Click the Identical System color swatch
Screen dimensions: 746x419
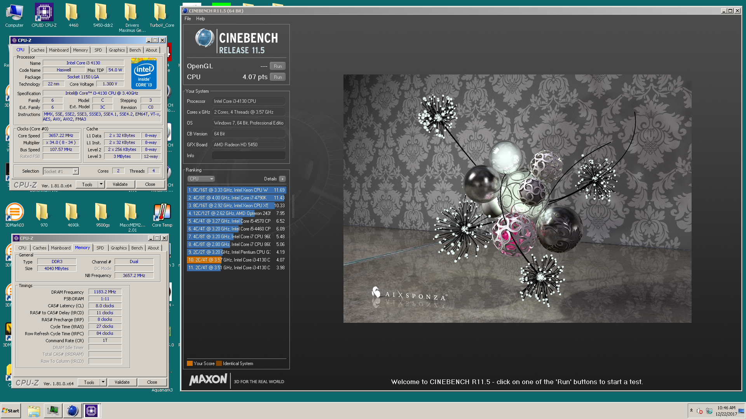(219, 364)
